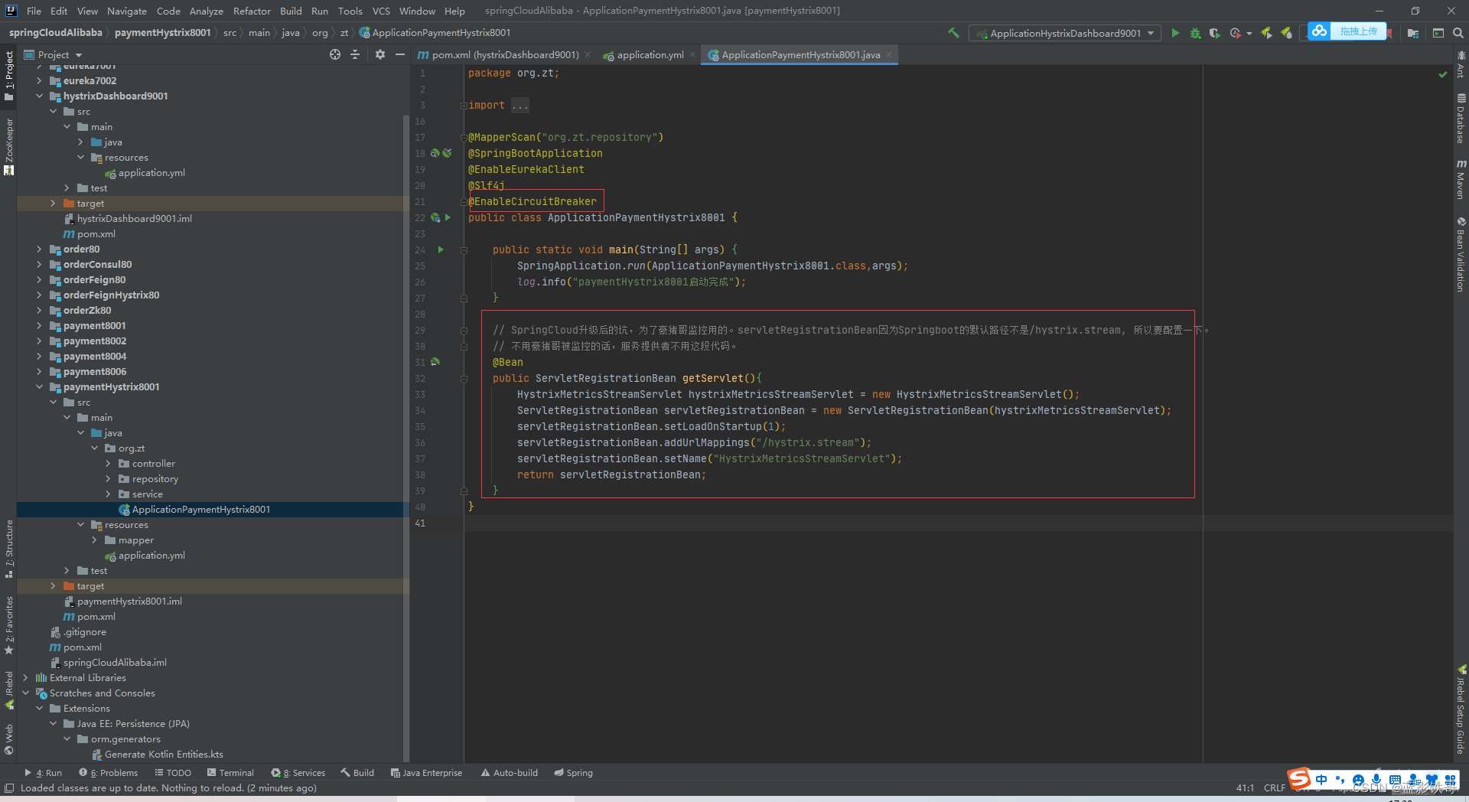Collapse the hystrixDashboard9001 module

tap(40, 96)
